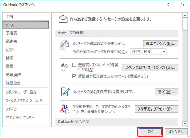Select アドイン in the sidebar
This screenshot has width=190, height=138.
click(26, 109)
